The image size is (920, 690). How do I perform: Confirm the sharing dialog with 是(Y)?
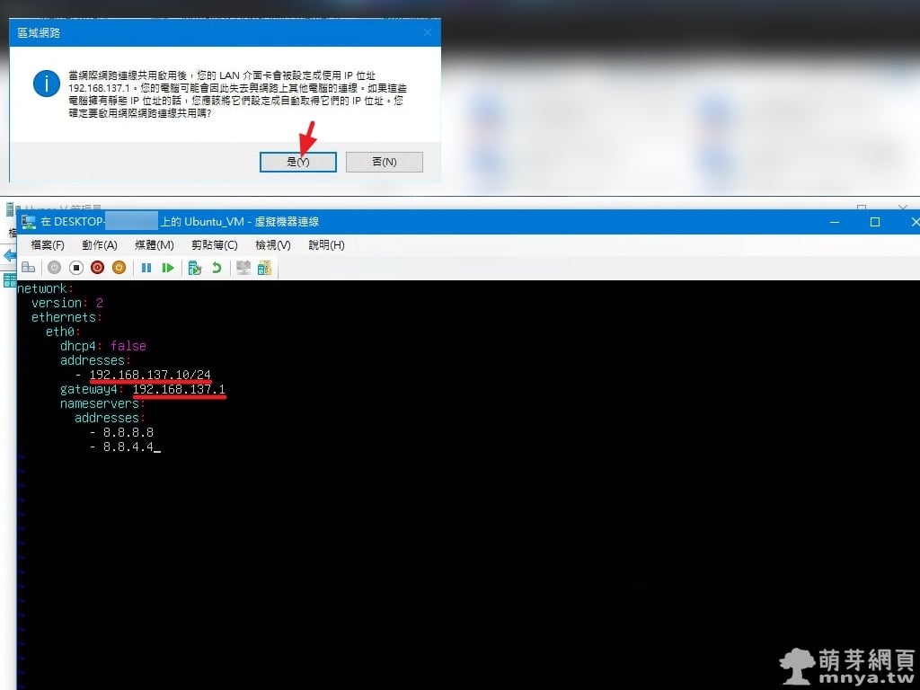click(x=297, y=162)
